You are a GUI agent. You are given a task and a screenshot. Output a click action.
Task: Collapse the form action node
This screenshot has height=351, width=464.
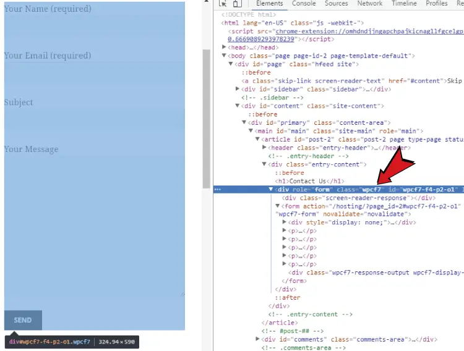tap(278, 206)
